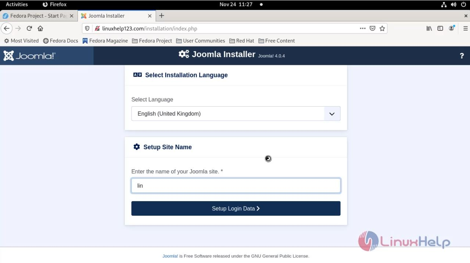Toggle the sidebar view icon
This screenshot has width=470, height=263.
(440, 28)
